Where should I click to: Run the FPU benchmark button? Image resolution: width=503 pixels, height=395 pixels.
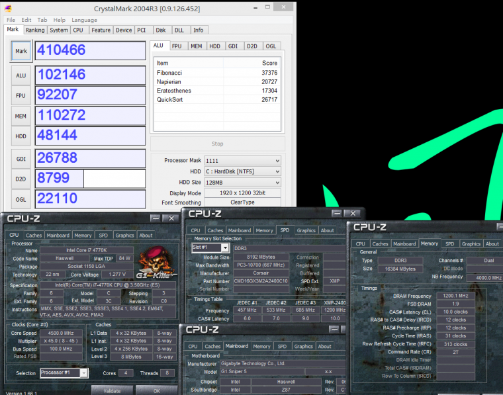(x=21, y=95)
